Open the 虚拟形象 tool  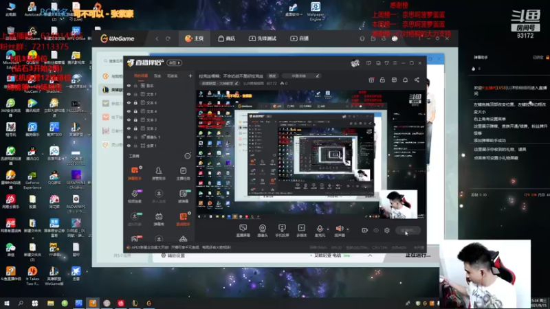pyautogui.click(x=134, y=219)
